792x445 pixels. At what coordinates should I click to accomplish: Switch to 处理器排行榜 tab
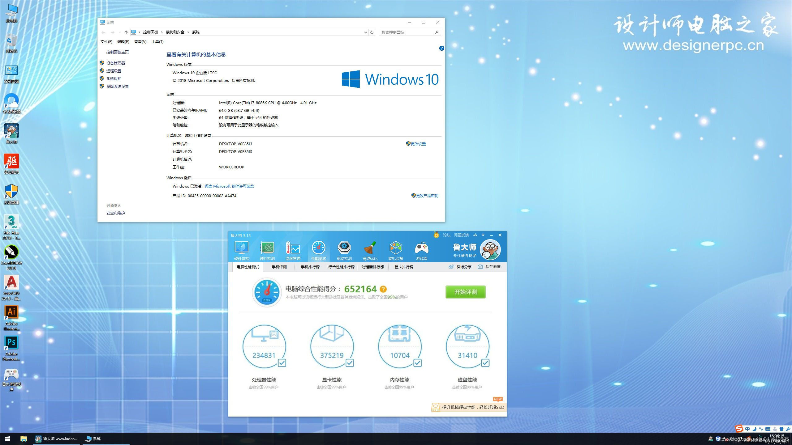(x=372, y=267)
